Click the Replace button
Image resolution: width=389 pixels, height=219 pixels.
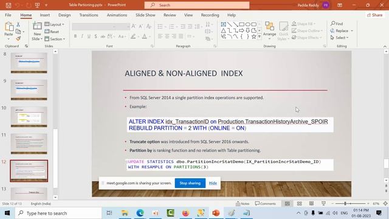(x=339, y=31)
